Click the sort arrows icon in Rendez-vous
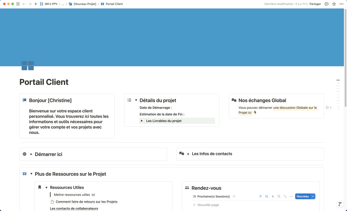The image size is (347, 211). click(266, 196)
